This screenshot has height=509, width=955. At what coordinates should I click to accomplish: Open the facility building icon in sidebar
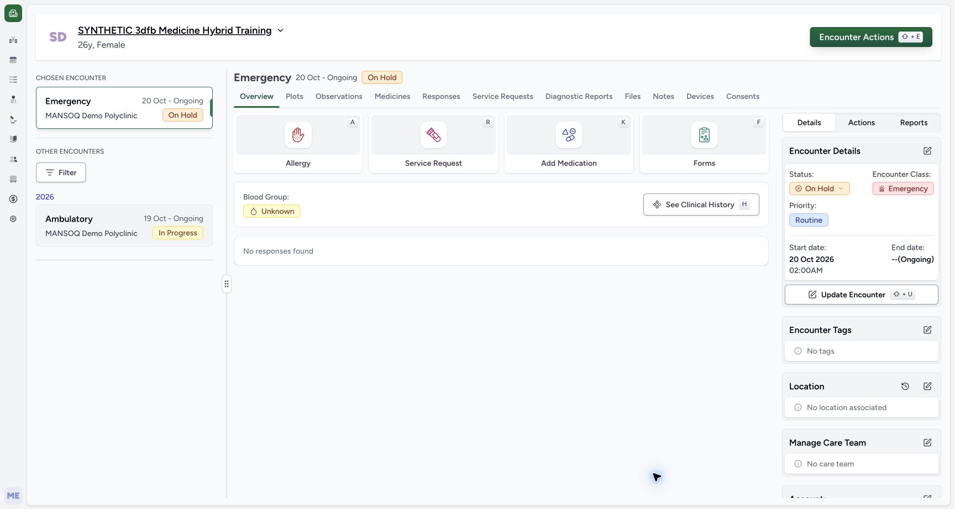13,40
